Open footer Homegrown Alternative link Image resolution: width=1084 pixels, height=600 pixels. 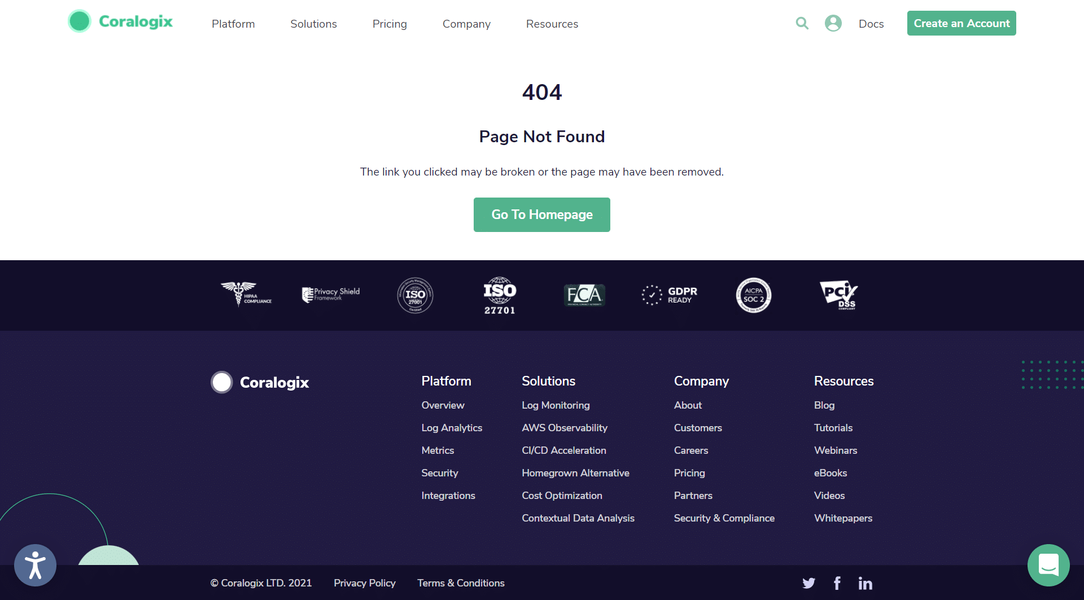575,473
